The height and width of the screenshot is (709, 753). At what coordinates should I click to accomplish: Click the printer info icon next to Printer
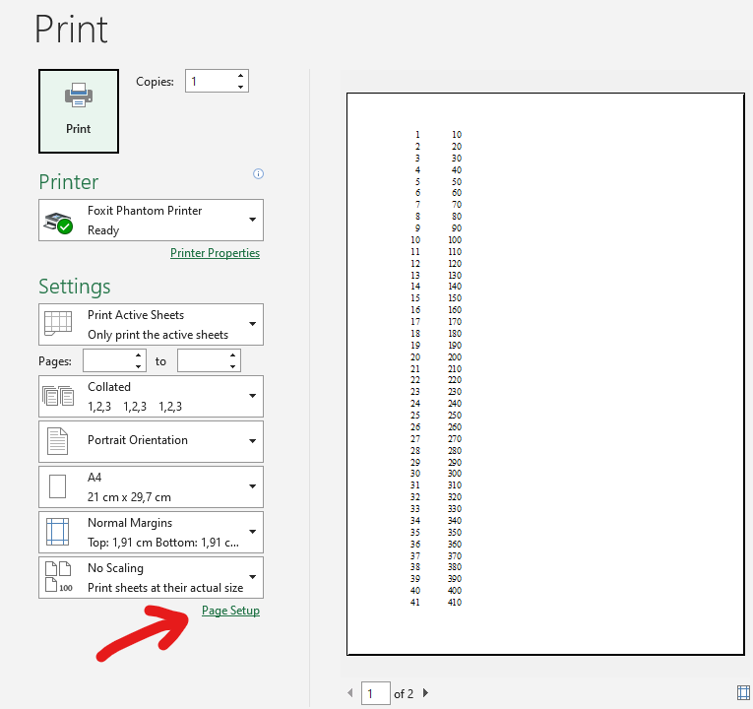coord(258,174)
